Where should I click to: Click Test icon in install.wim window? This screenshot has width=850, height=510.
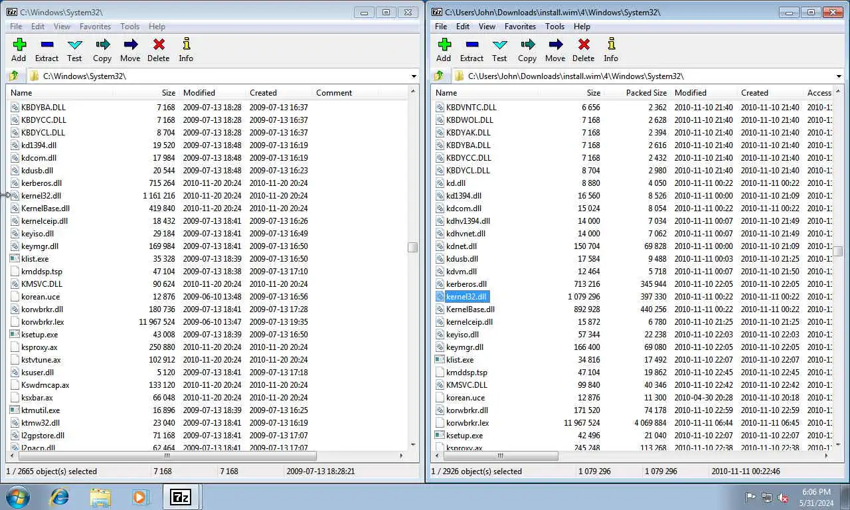tap(499, 44)
